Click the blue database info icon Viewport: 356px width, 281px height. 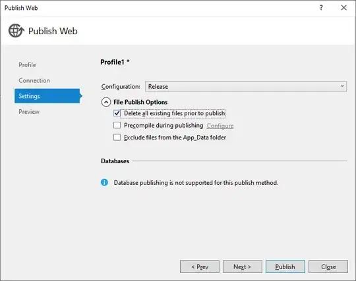(x=104, y=182)
